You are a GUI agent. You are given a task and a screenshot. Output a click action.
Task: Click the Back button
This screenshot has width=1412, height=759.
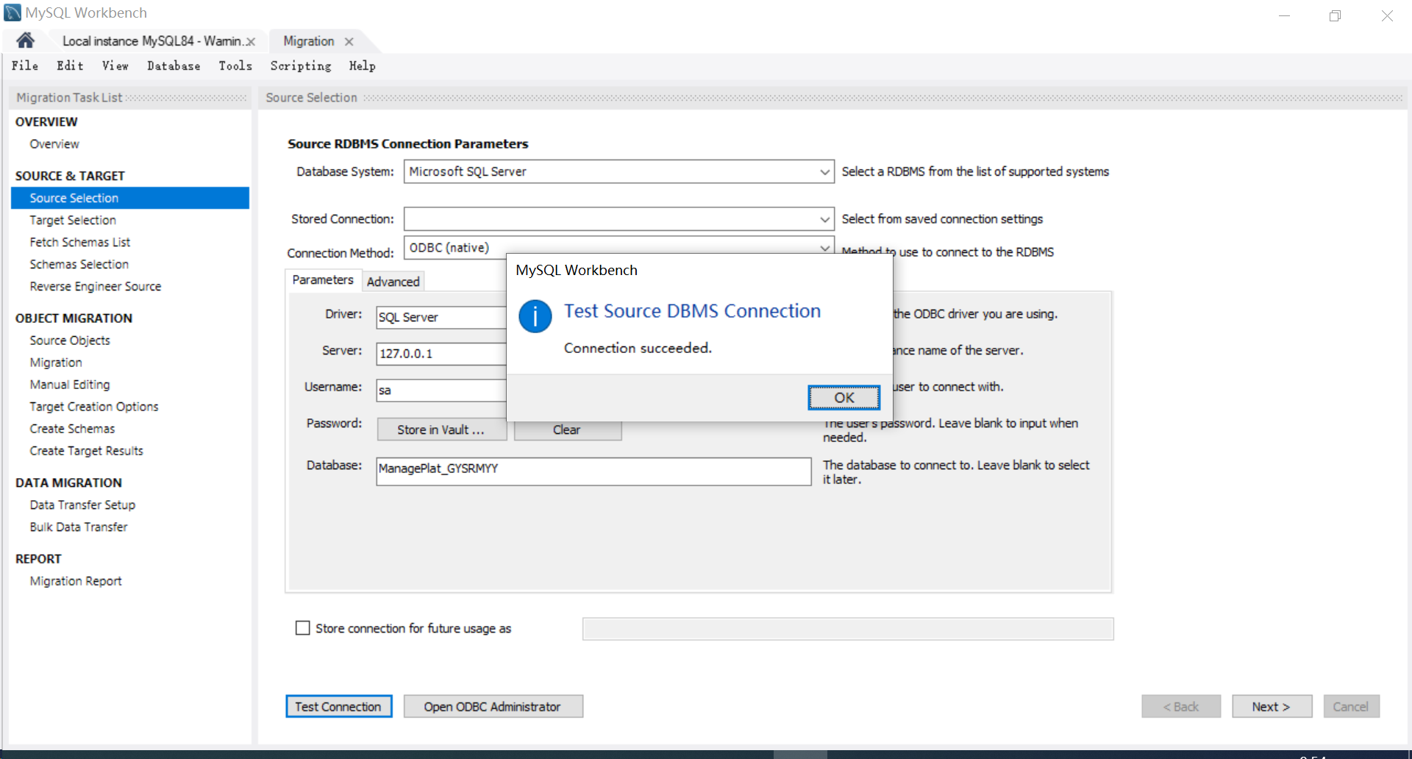pos(1181,707)
